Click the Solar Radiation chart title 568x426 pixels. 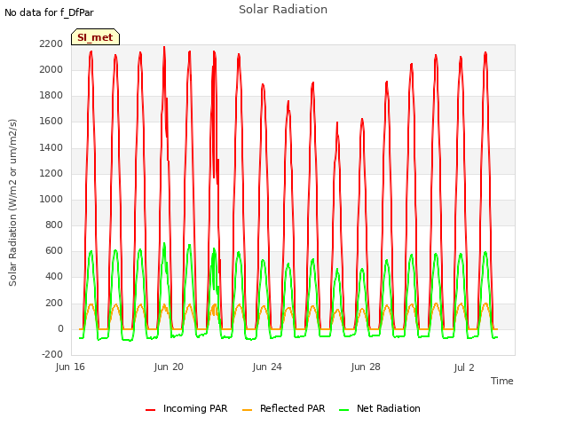[283, 10]
